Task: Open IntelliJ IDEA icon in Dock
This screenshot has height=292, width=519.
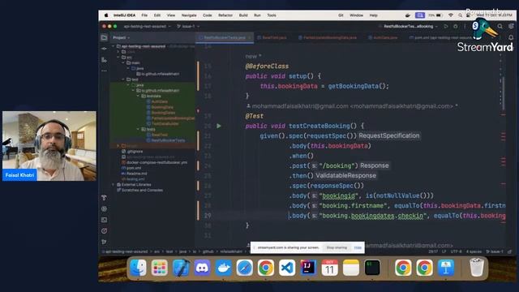Action: pos(308,268)
